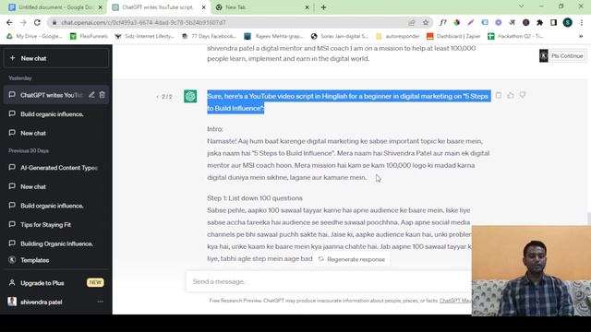Viewport: 591px width, 332px height.
Task: Open Chrome profile S avatar
Action: pos(568,22)
